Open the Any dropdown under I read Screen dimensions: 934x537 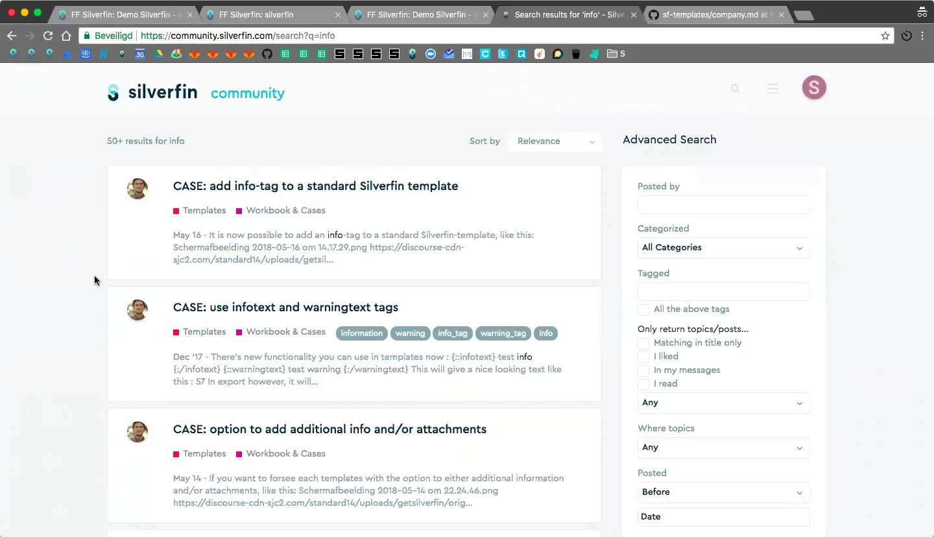(723, 403)
